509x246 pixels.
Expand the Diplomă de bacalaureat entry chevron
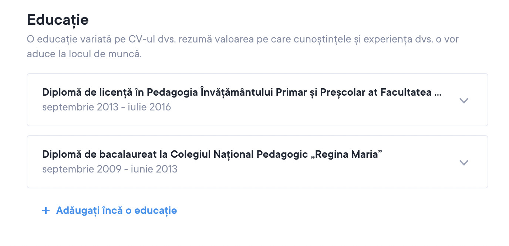(464, 163)
